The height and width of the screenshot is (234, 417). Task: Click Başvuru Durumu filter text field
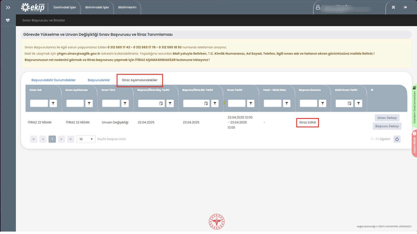pyautogui.click(x=308, y=104)
